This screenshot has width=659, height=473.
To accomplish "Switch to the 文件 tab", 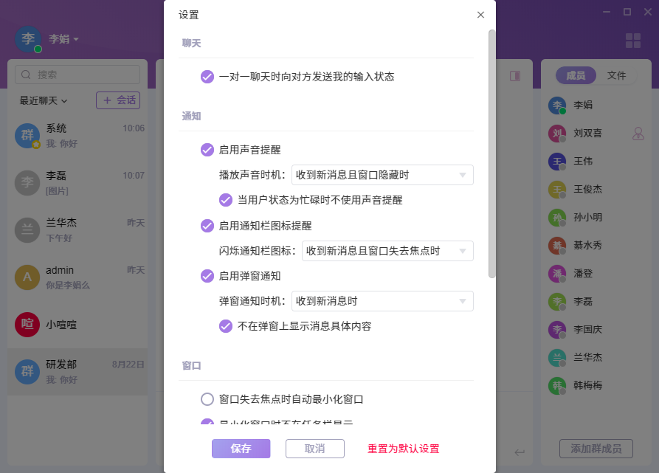I will [616, 75].
